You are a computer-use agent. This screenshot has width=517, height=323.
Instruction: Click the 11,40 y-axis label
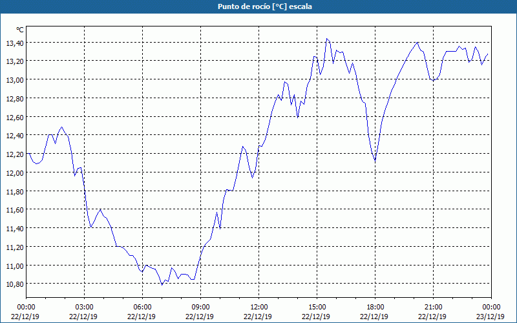[14, 228]
